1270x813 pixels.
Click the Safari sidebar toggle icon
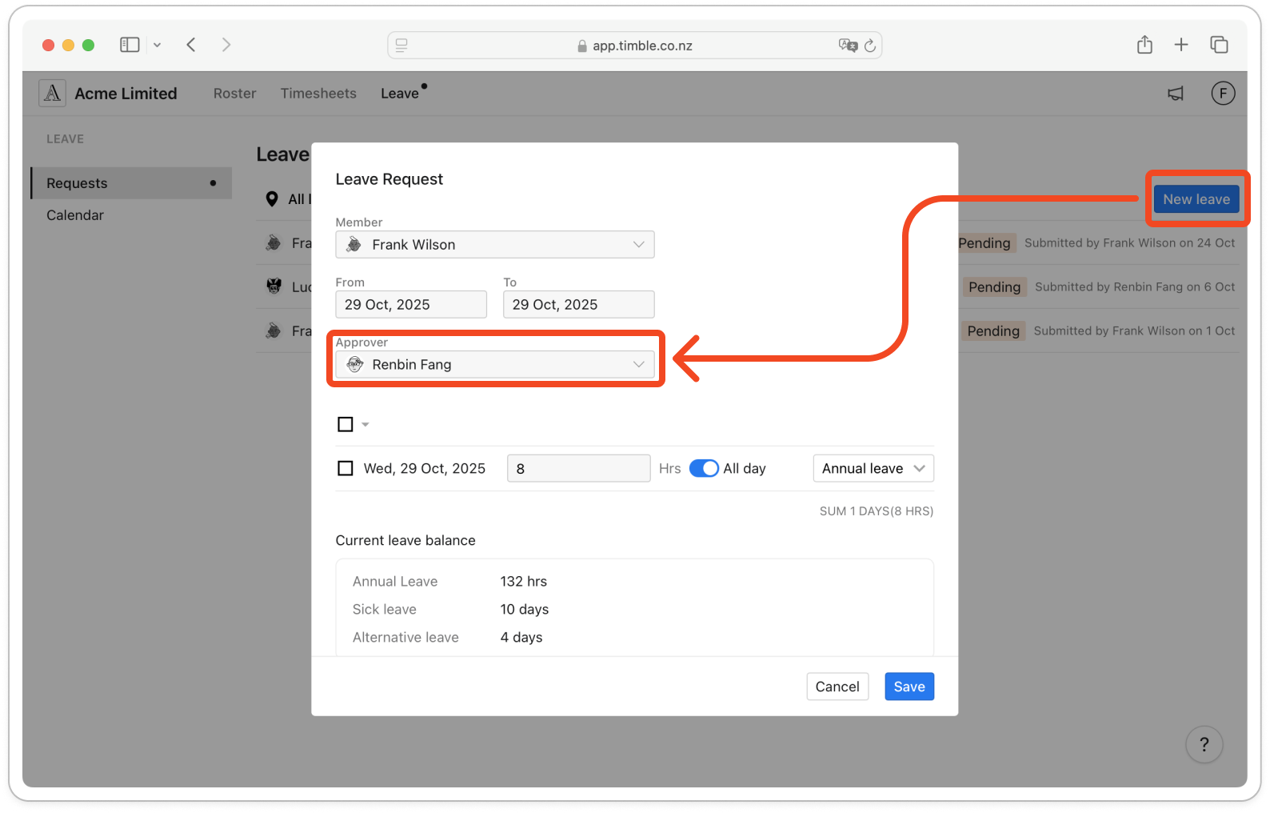point(130,45)
